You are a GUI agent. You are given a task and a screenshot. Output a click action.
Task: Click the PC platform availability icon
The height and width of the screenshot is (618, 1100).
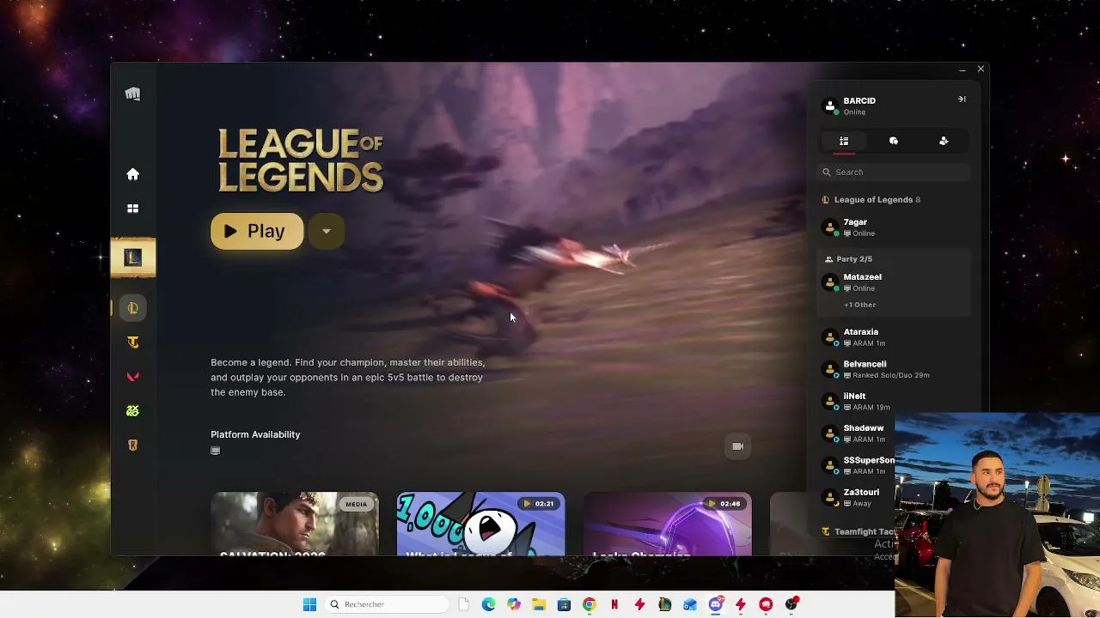pos(216,451)
